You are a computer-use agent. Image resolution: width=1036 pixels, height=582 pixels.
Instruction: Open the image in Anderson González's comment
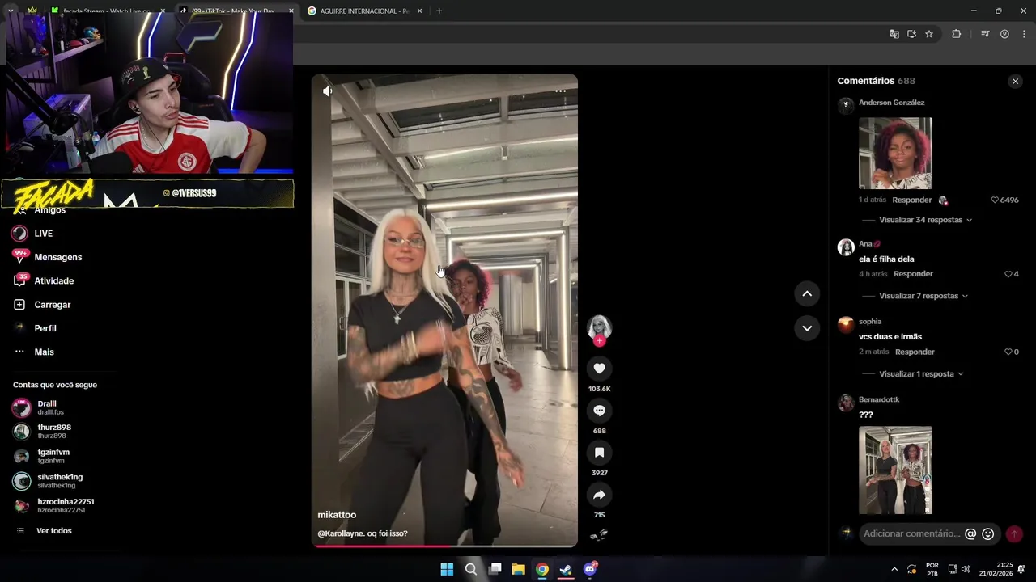tap(895, 153)
